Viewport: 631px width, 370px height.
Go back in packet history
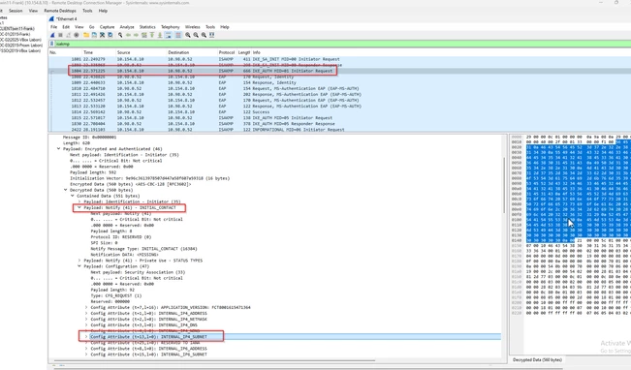point(128,36)
